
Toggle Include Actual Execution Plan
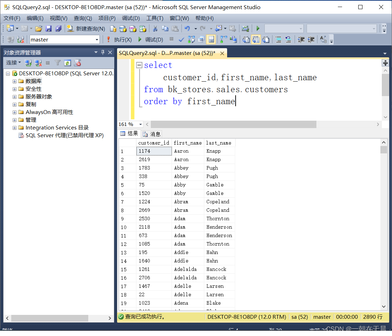pyautogui.click(x=224, y=39)
